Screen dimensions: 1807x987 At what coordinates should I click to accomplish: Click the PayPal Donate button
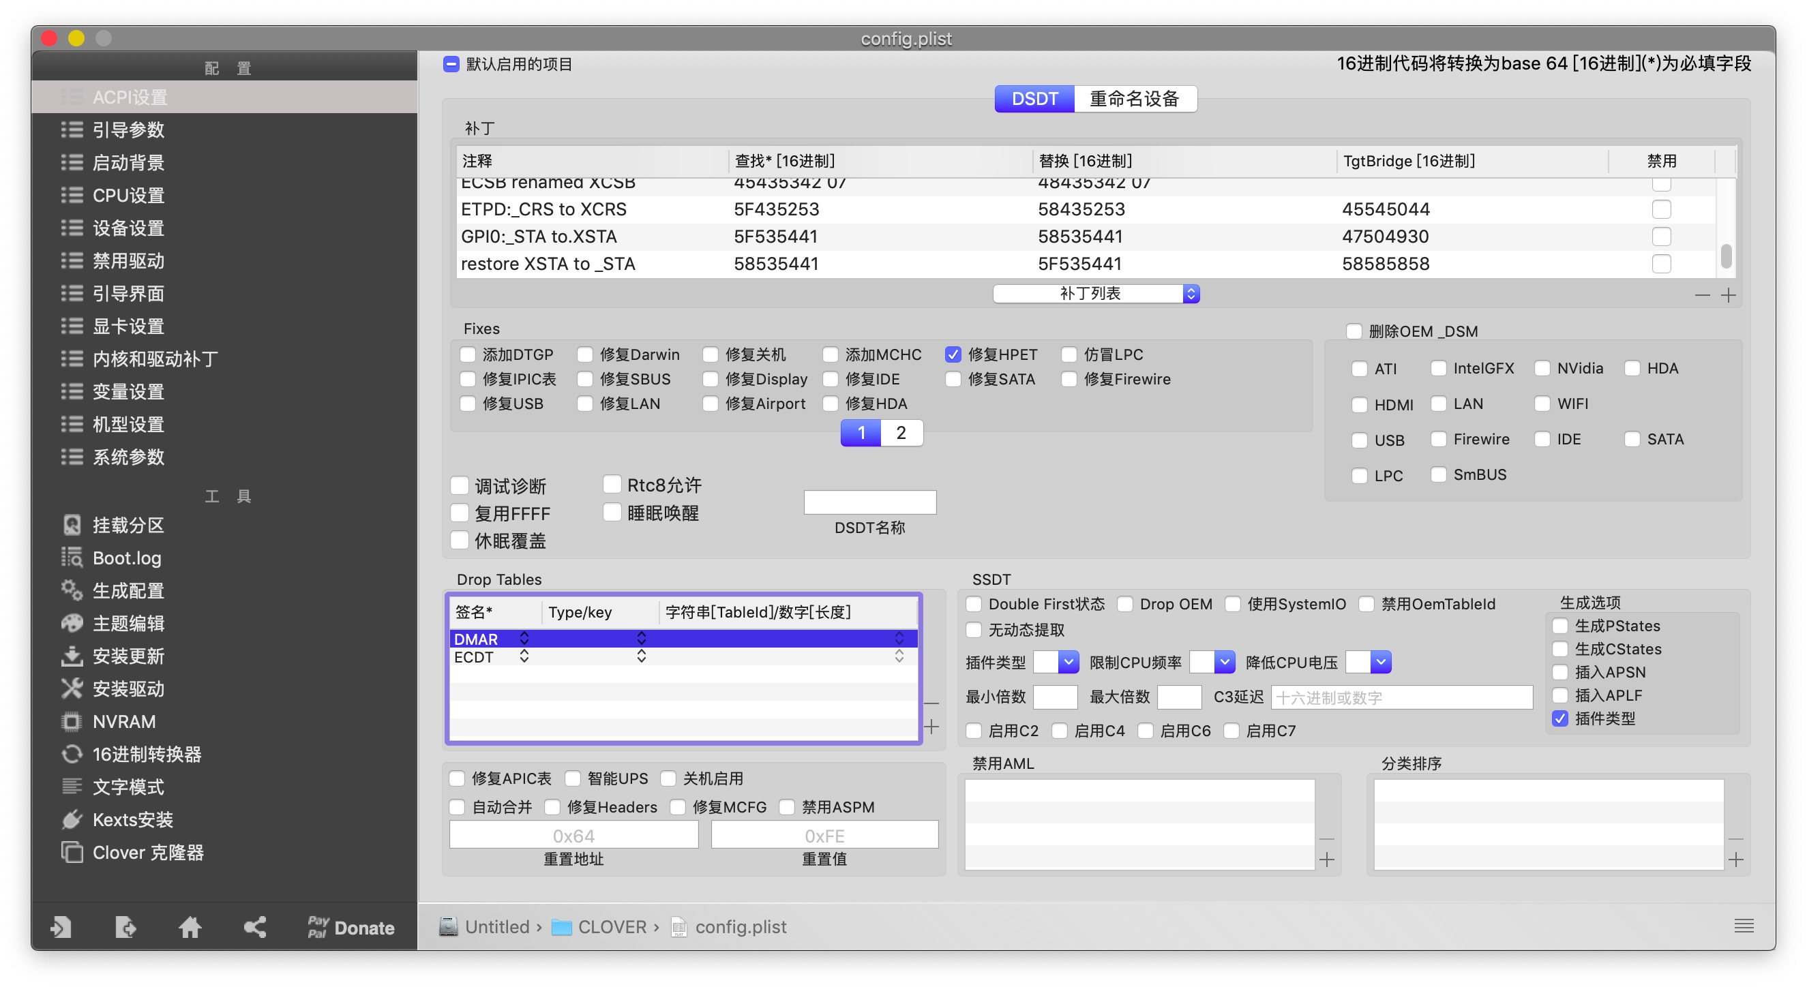[350, 928]
